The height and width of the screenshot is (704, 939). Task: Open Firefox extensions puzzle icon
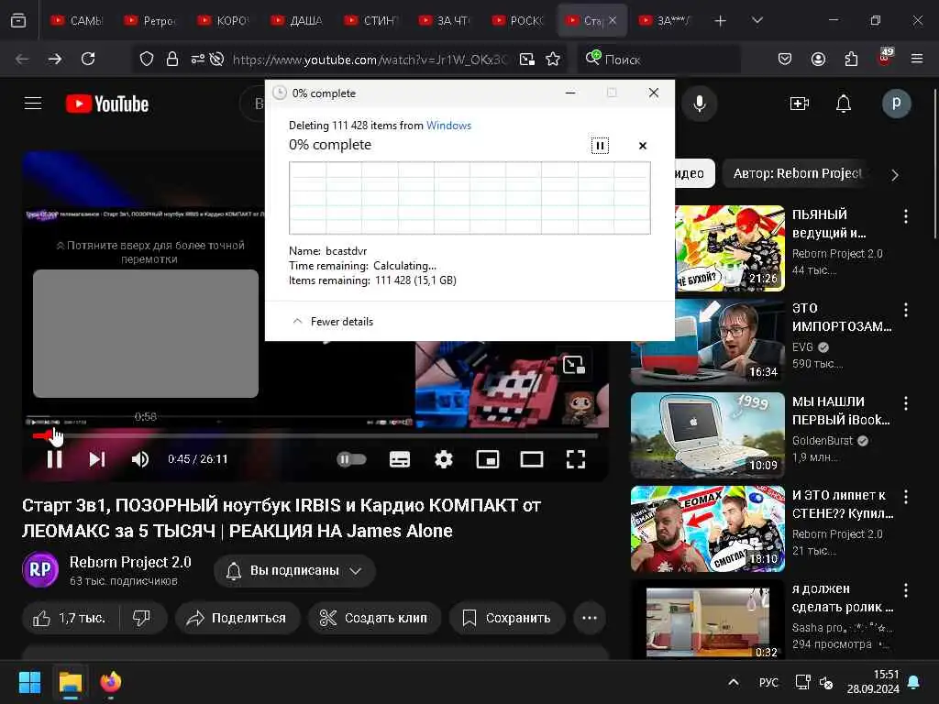pyautogui.click(x=851, y=59)
